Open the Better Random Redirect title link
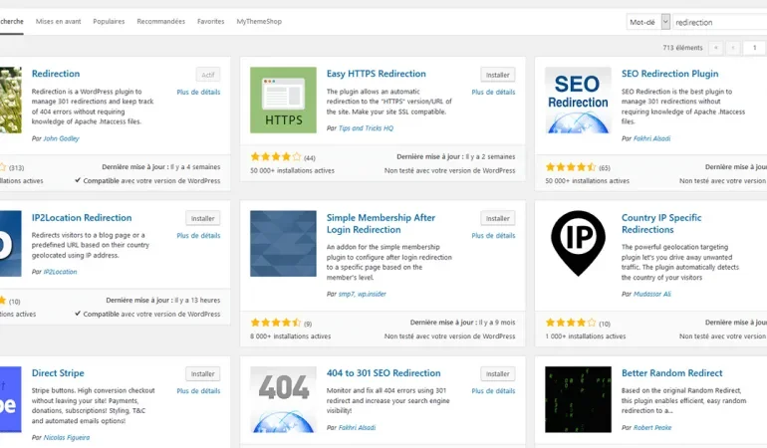Viewport: 767px width, 448px height. tap(671, 373)
